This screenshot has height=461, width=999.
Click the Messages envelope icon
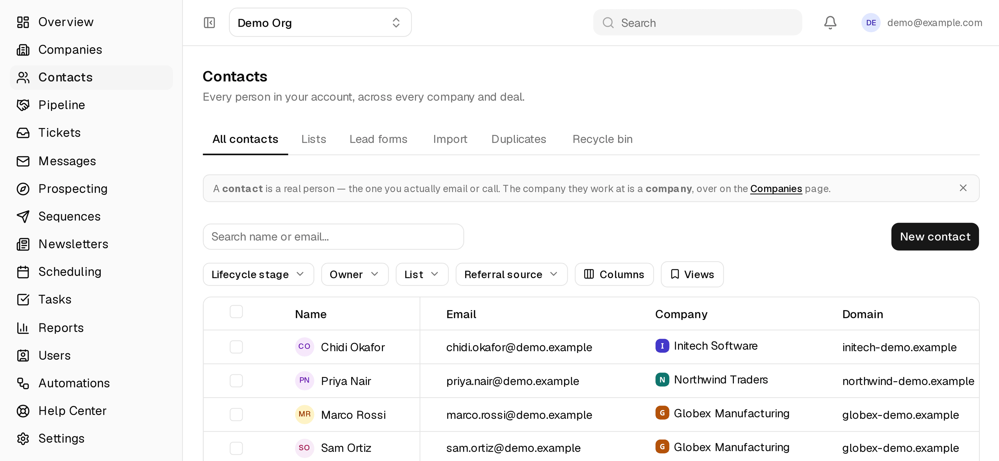click(23, 161)
